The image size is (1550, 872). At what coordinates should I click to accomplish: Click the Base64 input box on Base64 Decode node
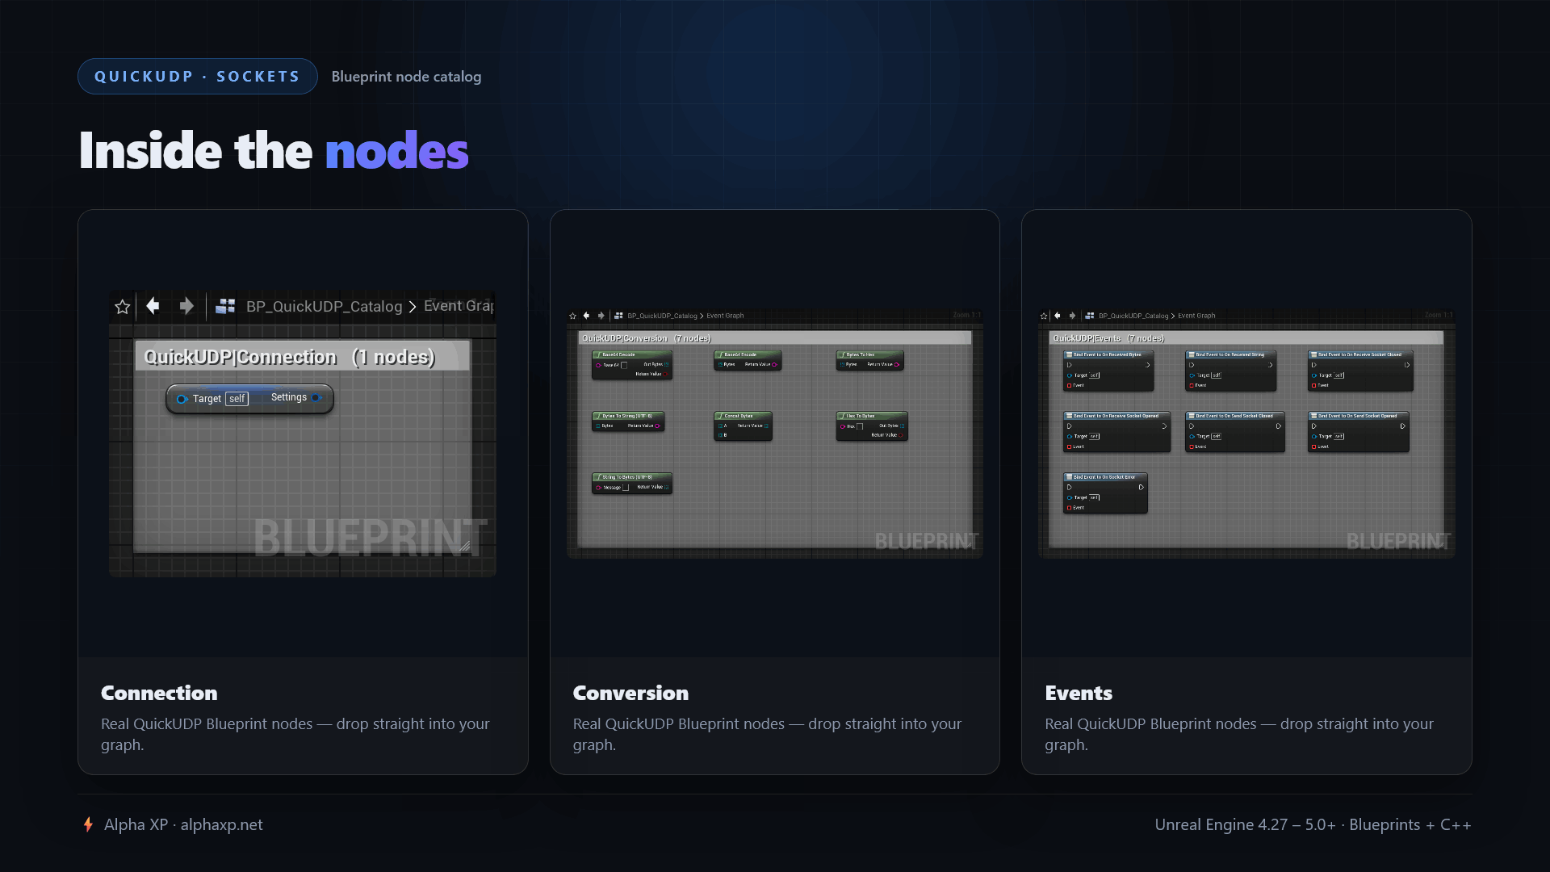pyautogui.click(x=624, y=365)
